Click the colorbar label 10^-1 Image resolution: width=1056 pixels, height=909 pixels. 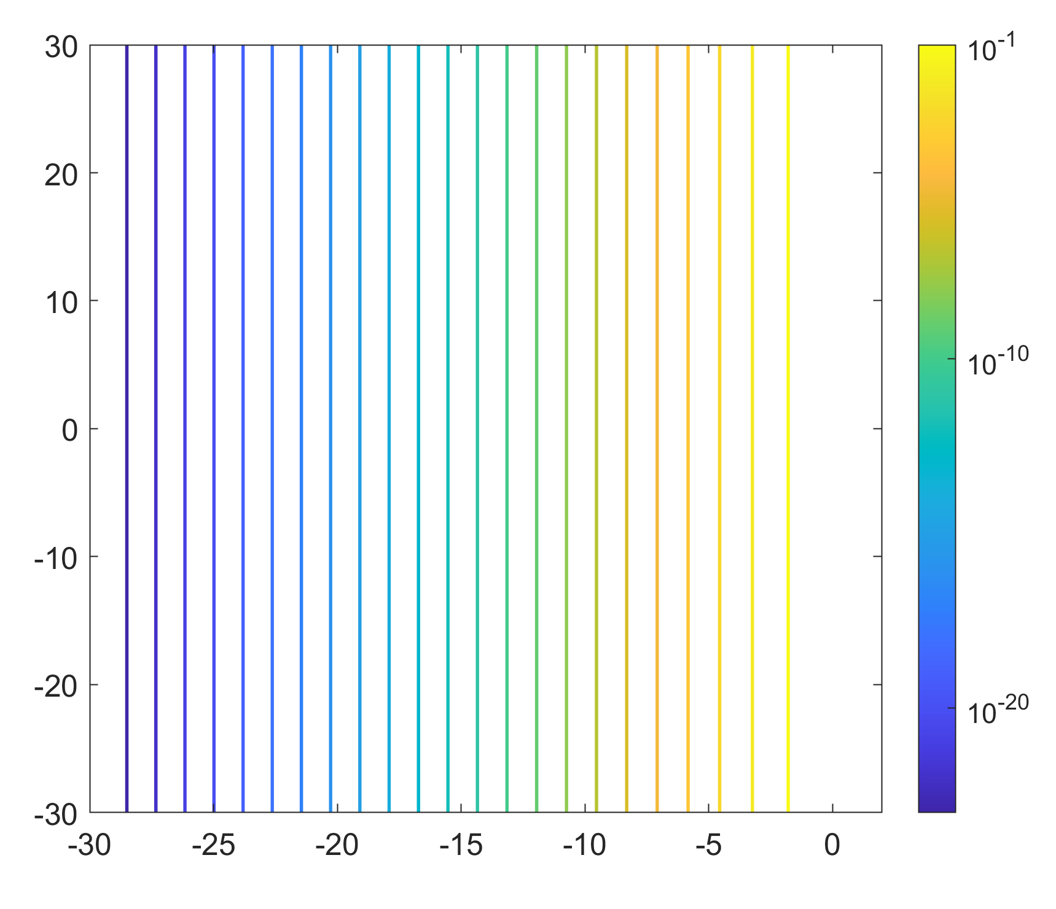(x=992, y=48)
